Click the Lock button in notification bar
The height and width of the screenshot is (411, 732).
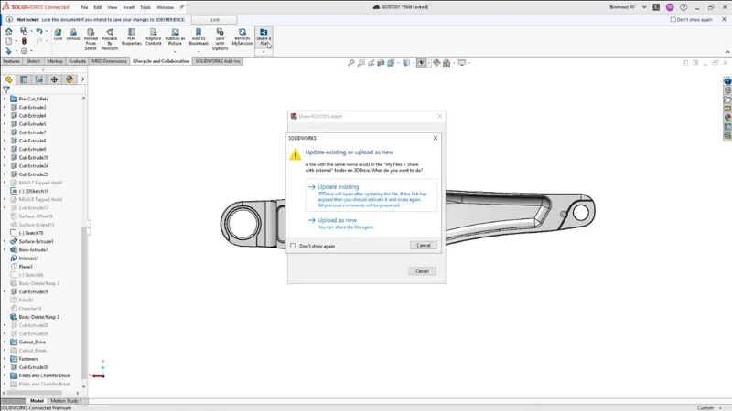click(215, 19)
